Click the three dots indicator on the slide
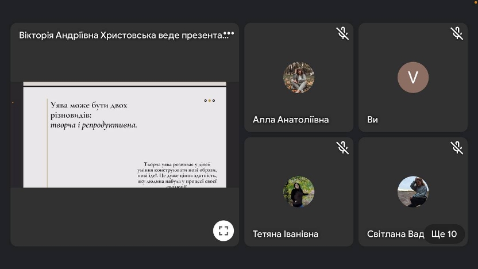 (x=210, y=101)
